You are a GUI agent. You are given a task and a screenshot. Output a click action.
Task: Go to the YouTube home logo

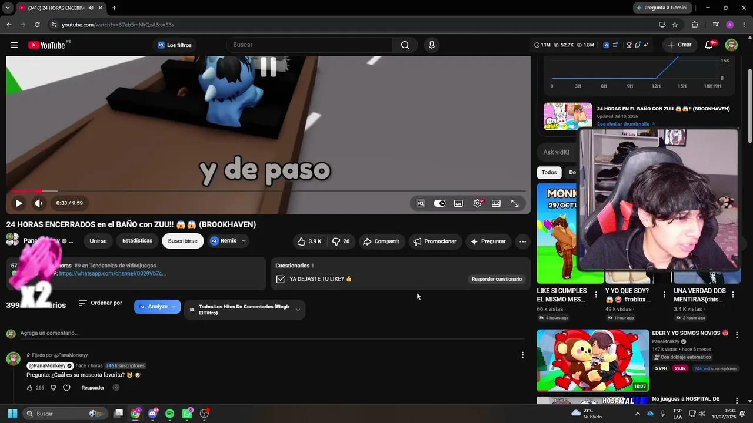(46, 45)
